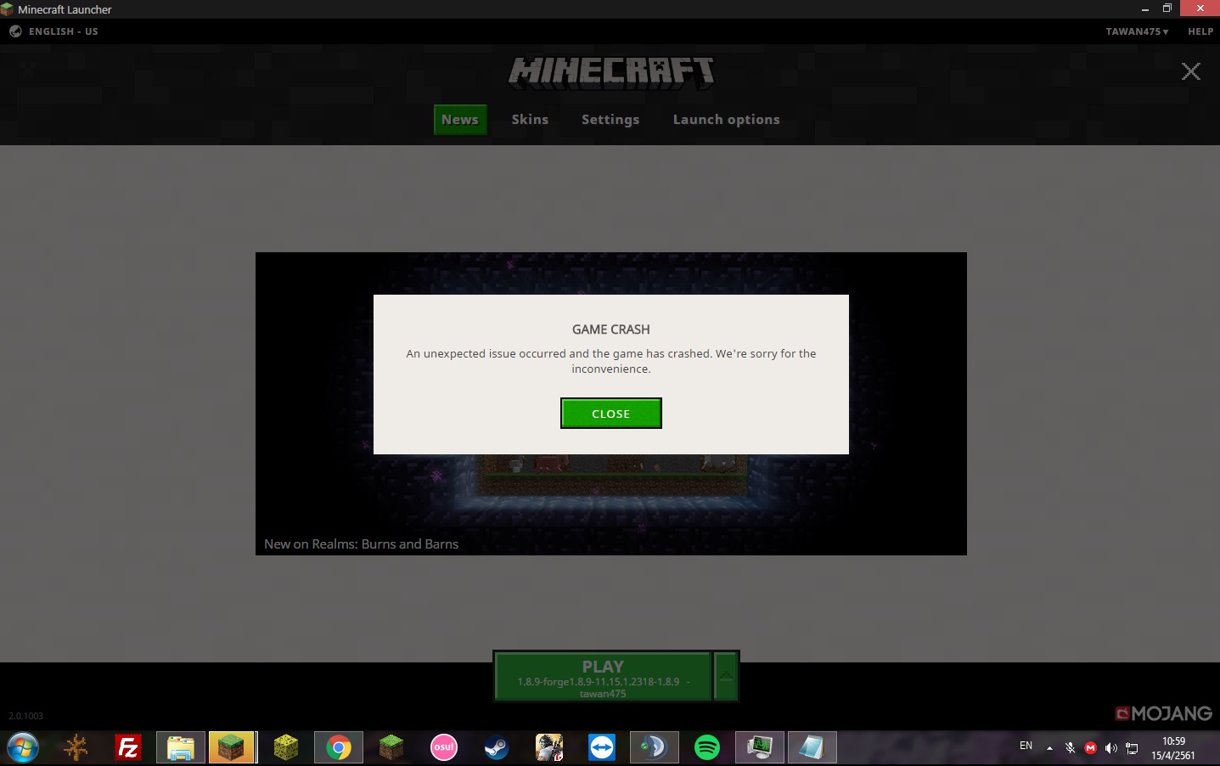The height and width of the screenshot is (766, 1220).
Task: Open the orange tree-shaped taskbar icon
Action: click(x=76, y=748)
